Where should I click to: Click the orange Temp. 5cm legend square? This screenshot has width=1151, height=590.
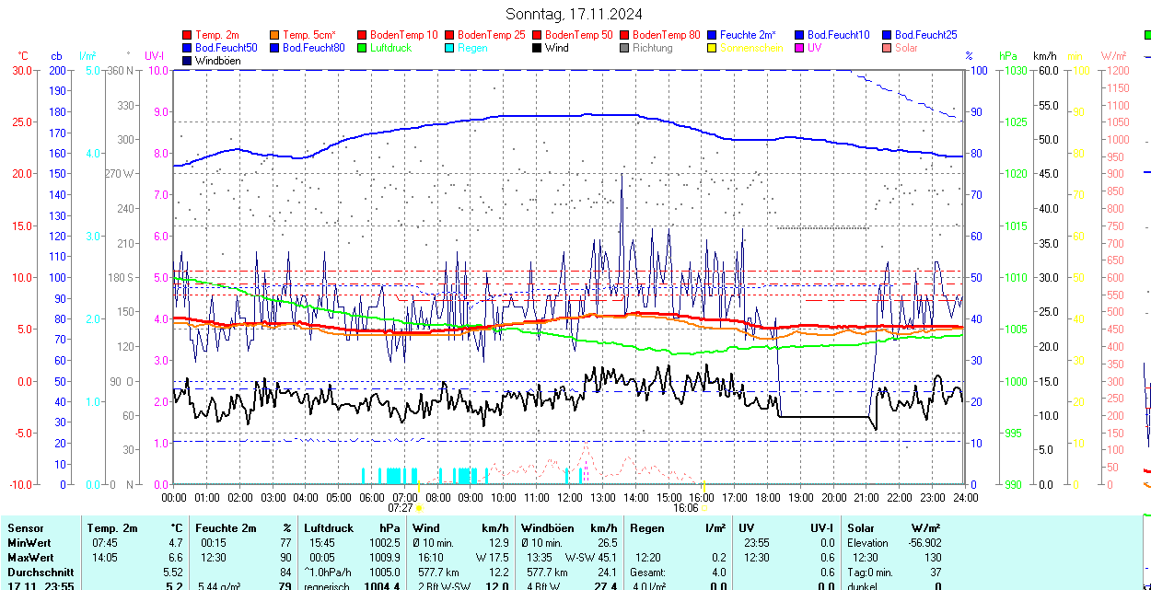275,35
